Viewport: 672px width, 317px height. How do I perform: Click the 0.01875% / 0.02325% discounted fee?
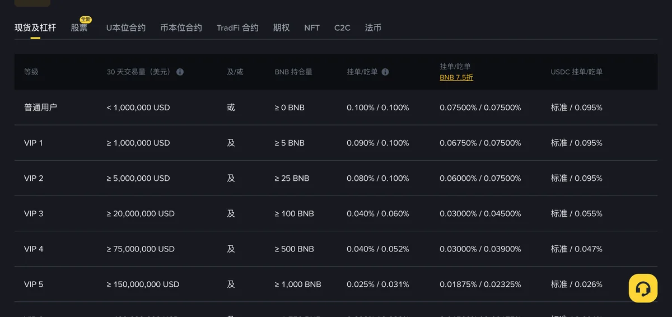pyautogui.click(x=480, y=284)
